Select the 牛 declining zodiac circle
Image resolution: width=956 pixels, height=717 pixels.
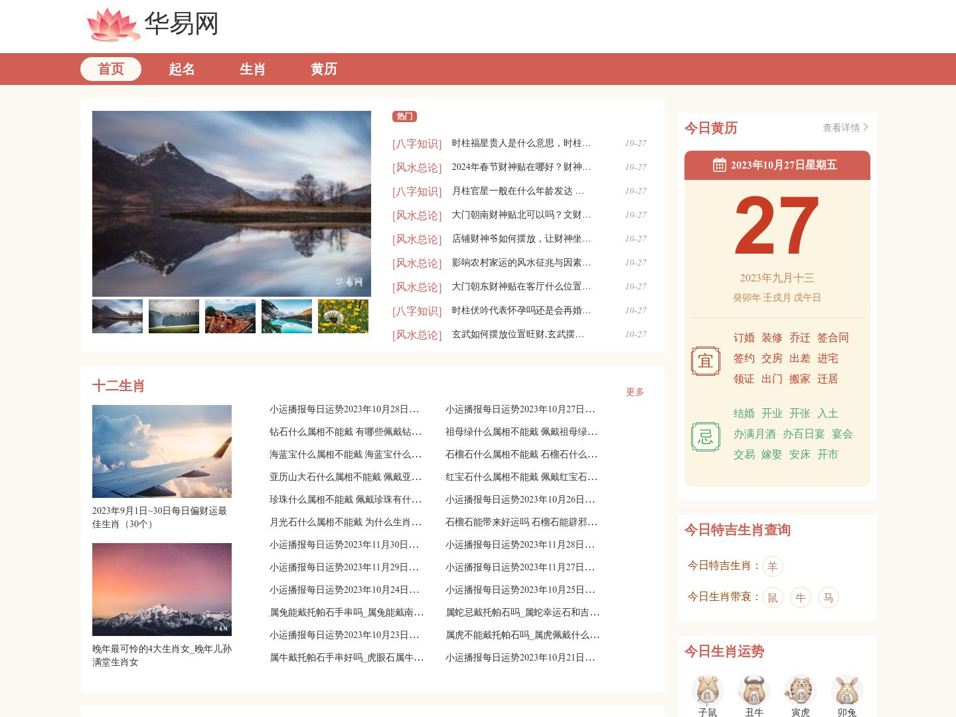point(801,597)
